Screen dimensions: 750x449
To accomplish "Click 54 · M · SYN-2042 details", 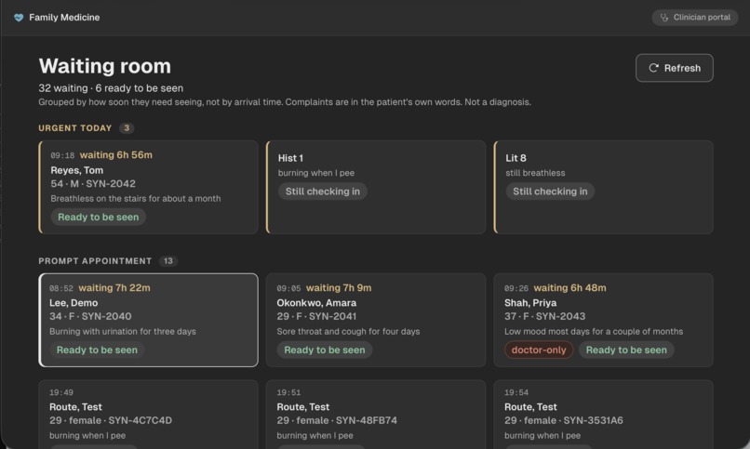I will [x=93, y=183].
